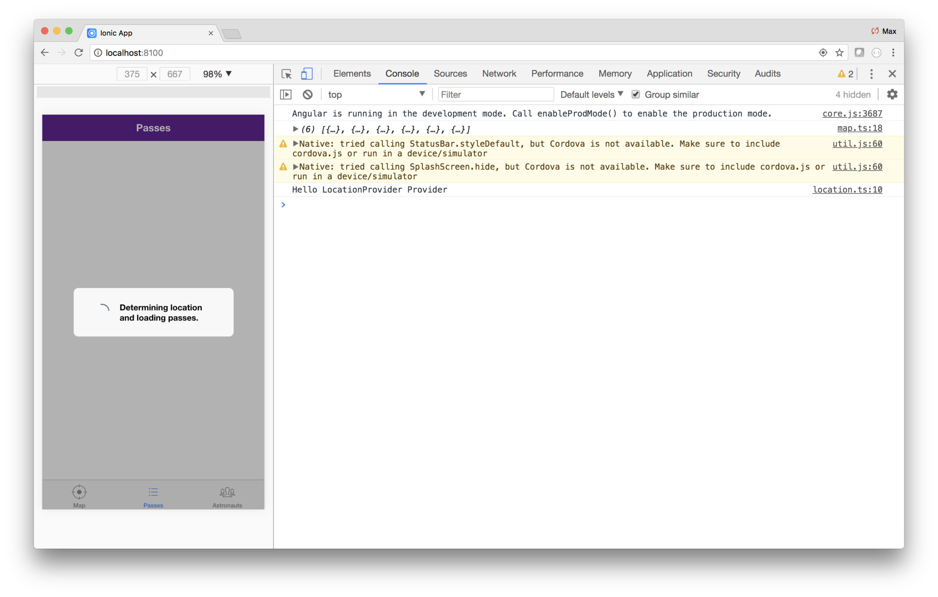Click the Map tab icon in app

(79, 492)
